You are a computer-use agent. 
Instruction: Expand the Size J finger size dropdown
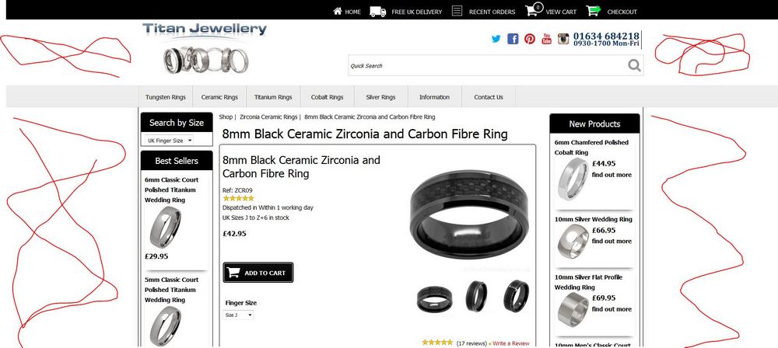238,315
